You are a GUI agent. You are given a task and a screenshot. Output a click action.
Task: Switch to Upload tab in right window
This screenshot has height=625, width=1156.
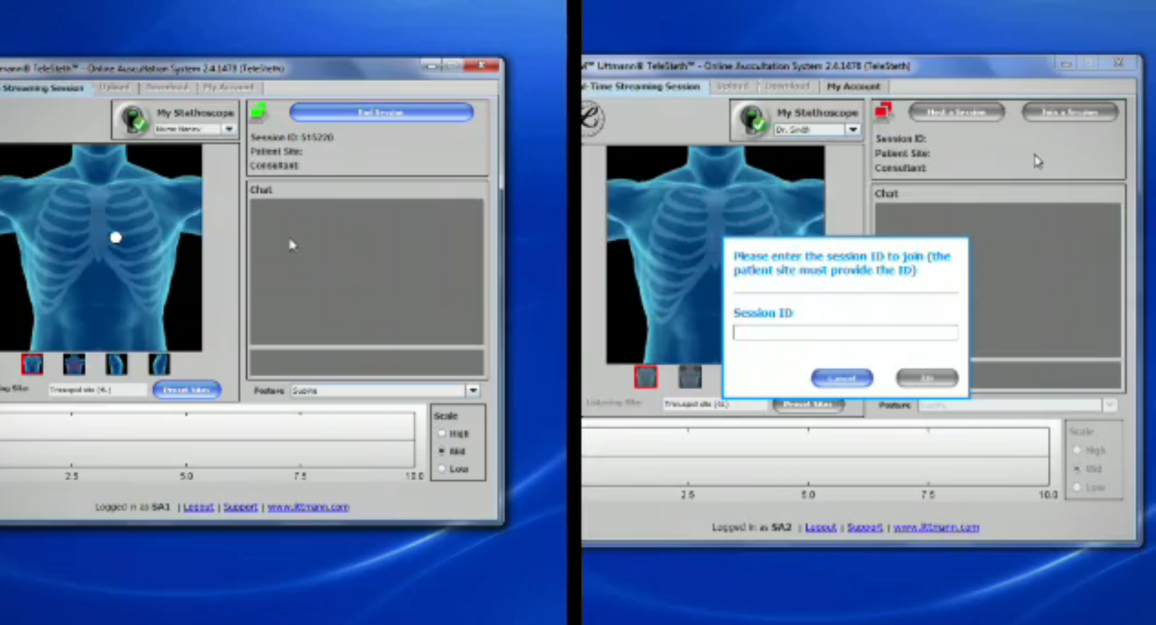[732, 86]
